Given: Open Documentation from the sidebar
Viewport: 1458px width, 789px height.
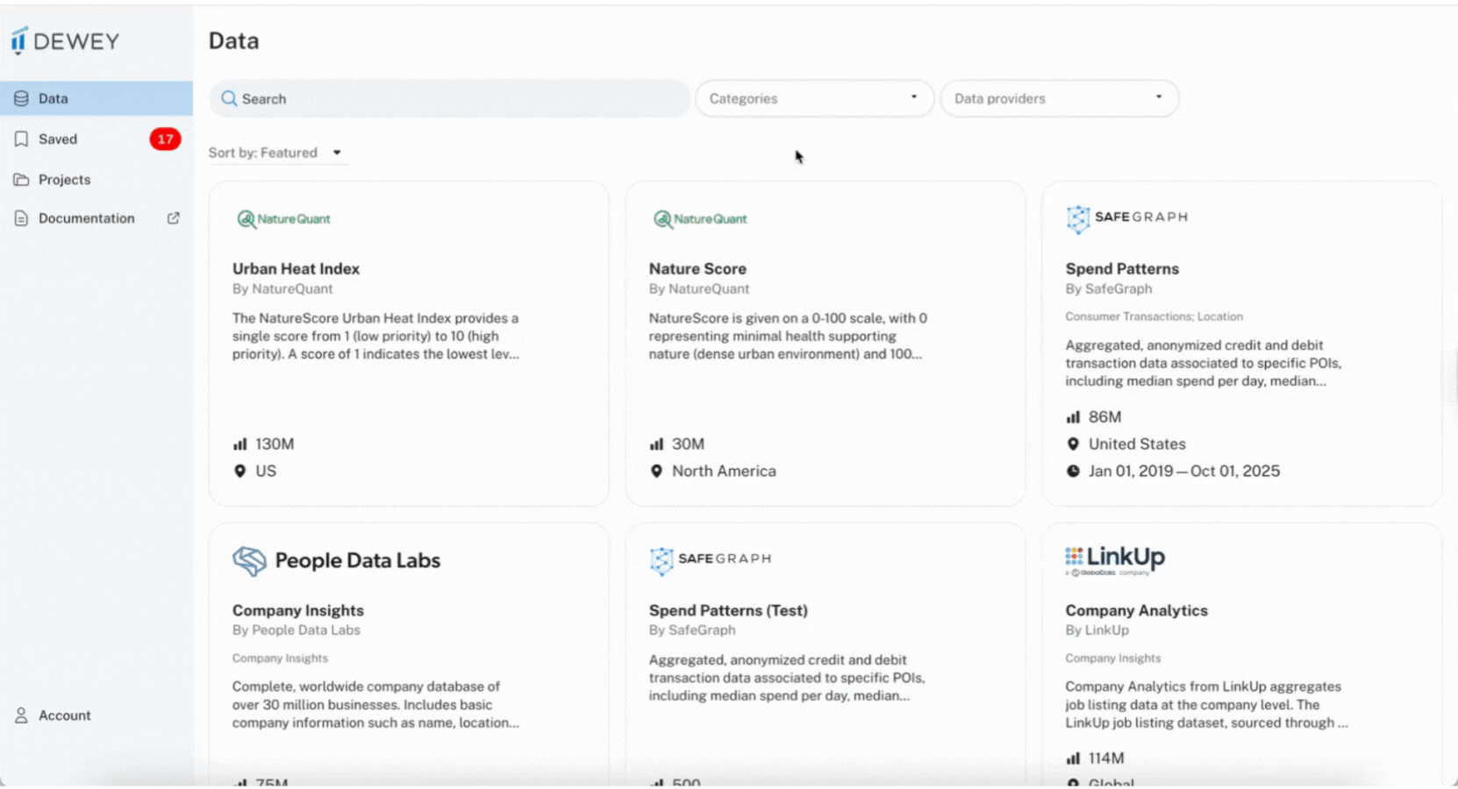Looking at the screenshot, I should [96, 218].
